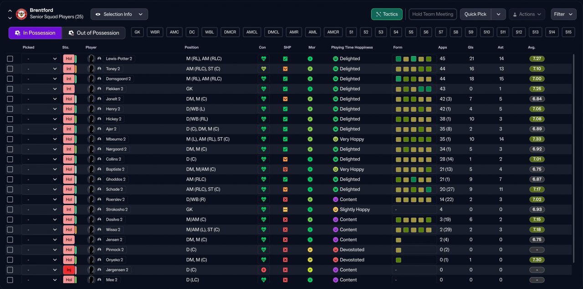Open the Selection Info dropdown
Image resolution: width=583 pixels, height=289 pixels.
119,14
